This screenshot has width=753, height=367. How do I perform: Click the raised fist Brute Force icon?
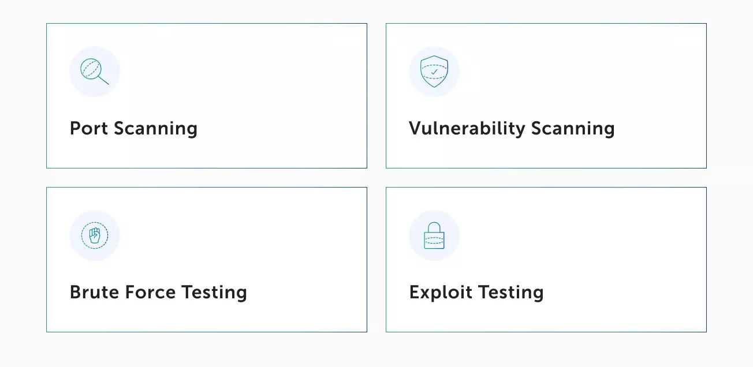tap(95, 235)
